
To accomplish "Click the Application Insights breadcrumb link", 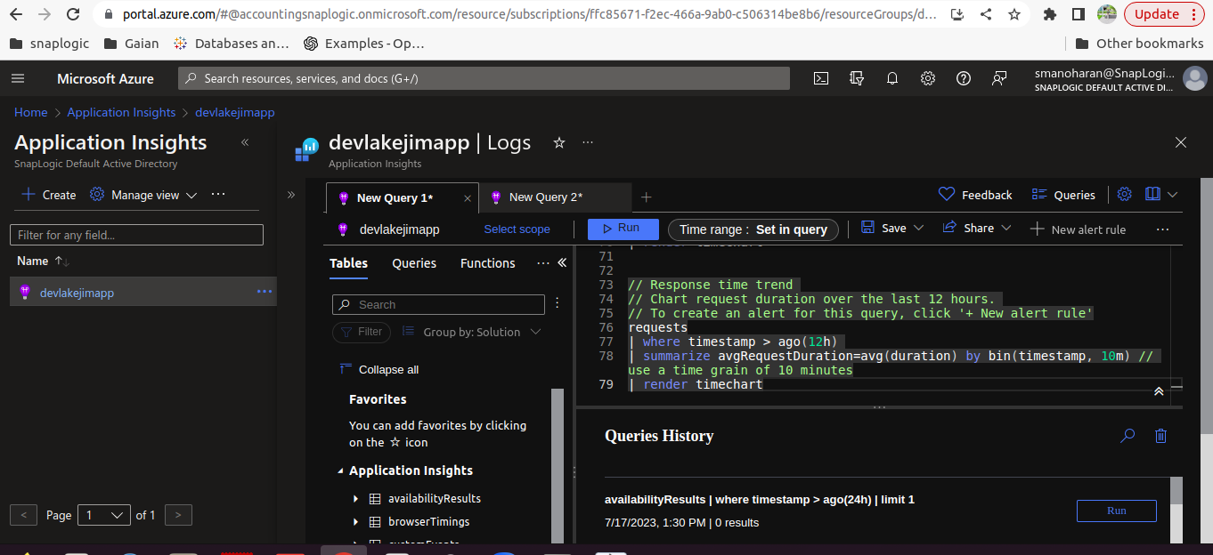I will coord(121,112).
